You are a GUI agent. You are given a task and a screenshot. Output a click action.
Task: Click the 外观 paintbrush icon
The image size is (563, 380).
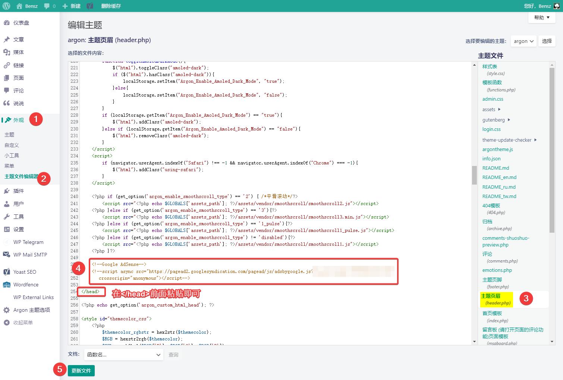[x=8, y=120]
